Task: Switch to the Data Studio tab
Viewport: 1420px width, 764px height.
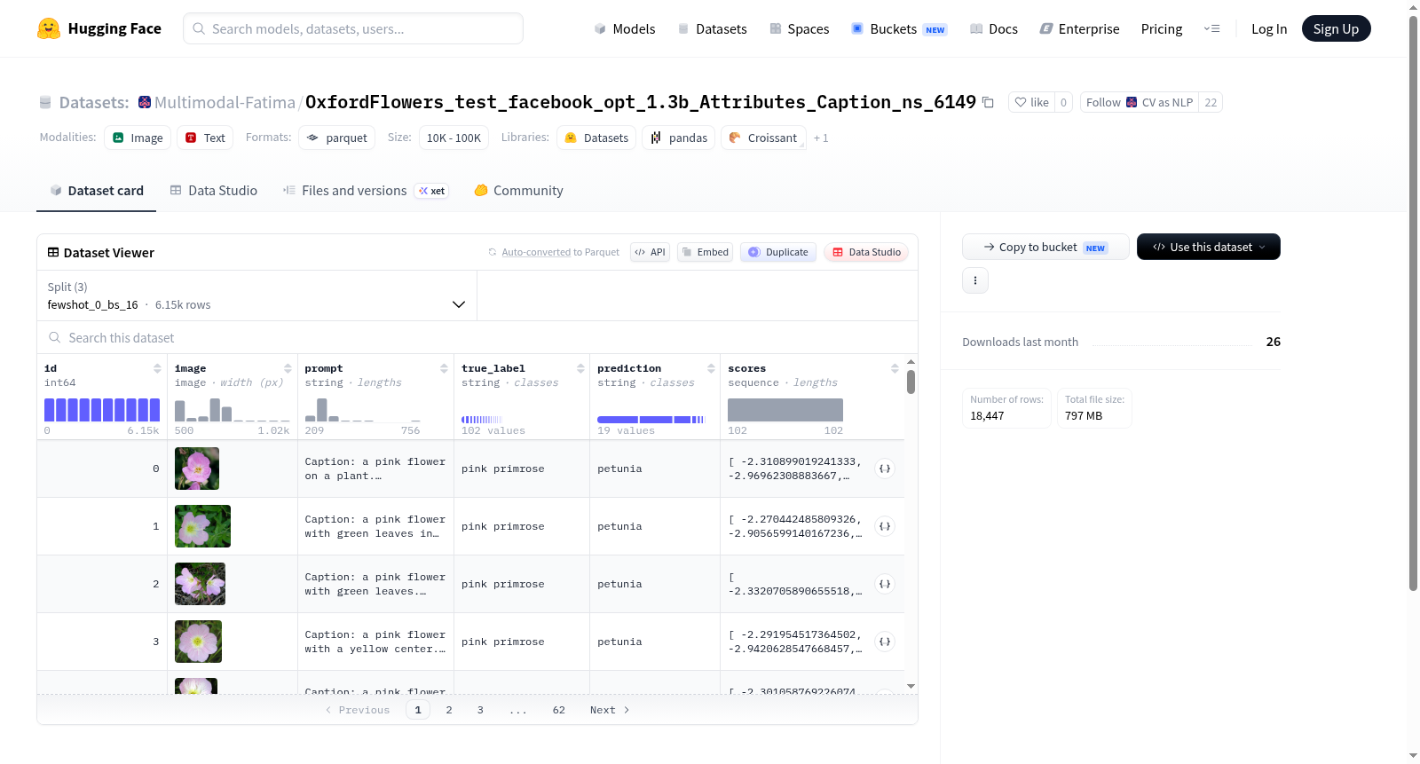Action: tap(214, 191)
